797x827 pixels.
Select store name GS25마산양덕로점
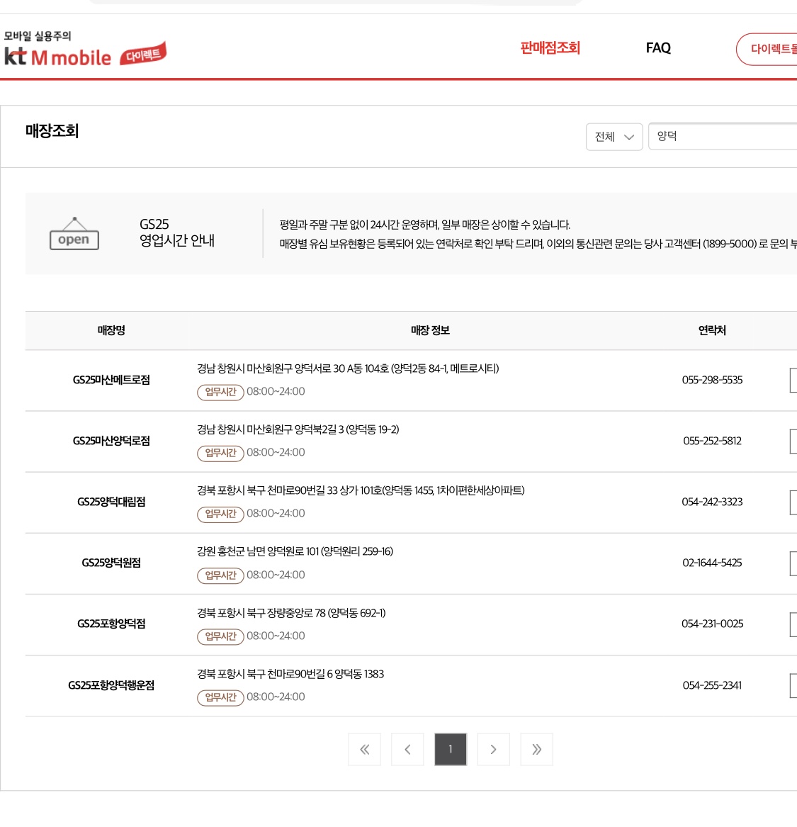(111, 441)
